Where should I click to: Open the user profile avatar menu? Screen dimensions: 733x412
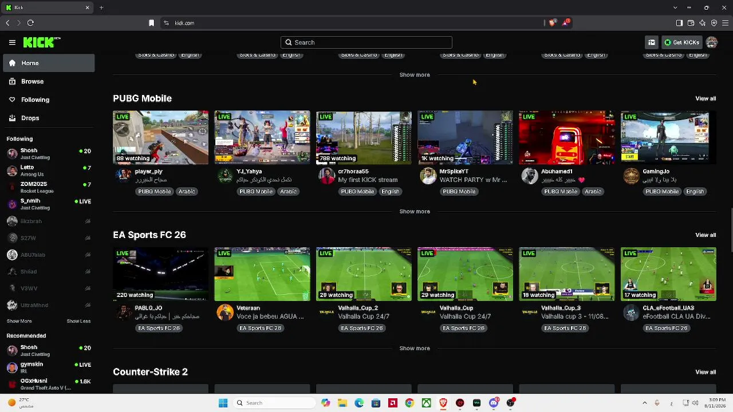pyautogui.click(x=712, y=42)
